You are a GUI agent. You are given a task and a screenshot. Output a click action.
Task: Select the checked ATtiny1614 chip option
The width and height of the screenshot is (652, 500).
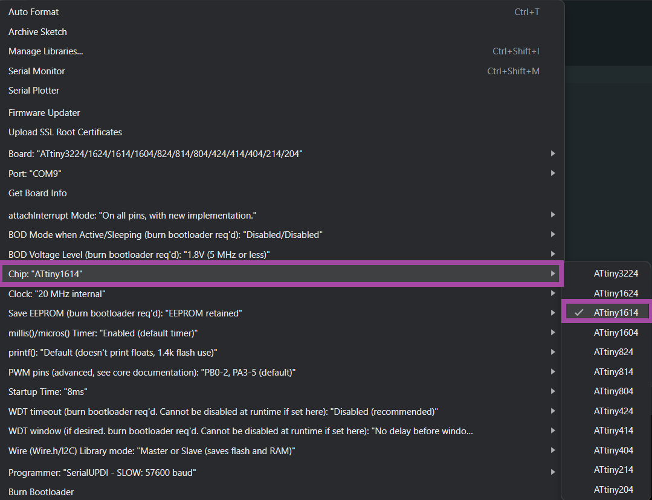[x=615, y=313]
